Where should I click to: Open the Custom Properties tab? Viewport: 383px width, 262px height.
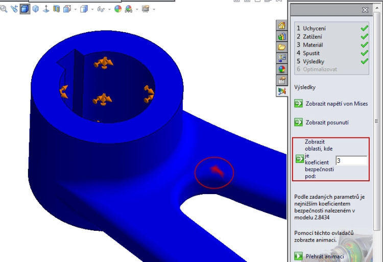pos(281,80)
